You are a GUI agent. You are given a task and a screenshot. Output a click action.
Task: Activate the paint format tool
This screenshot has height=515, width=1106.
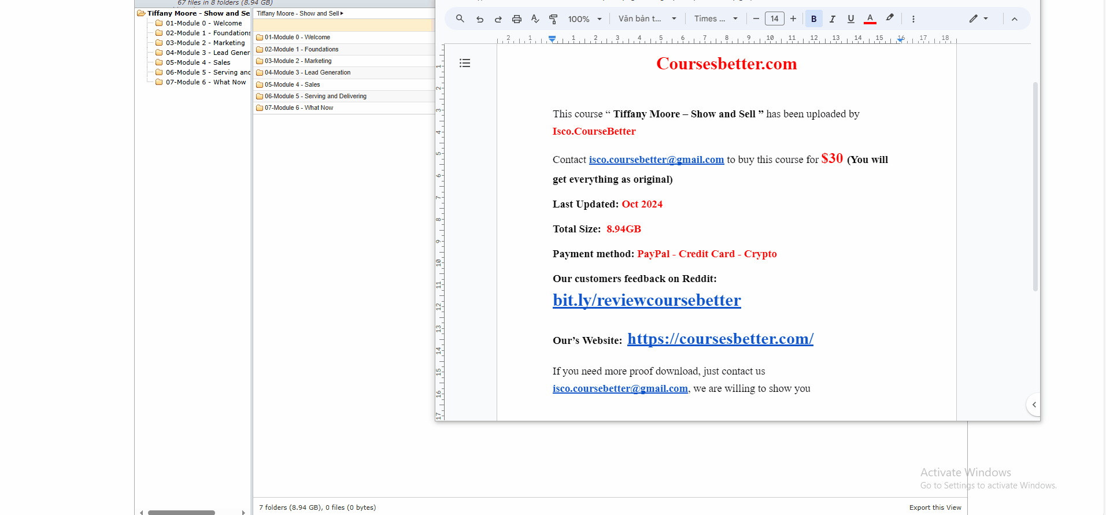click(x=553, y=19)
